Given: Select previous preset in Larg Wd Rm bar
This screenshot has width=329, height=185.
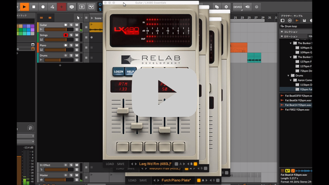Looking at the screenshot, I should coord(132,164).
